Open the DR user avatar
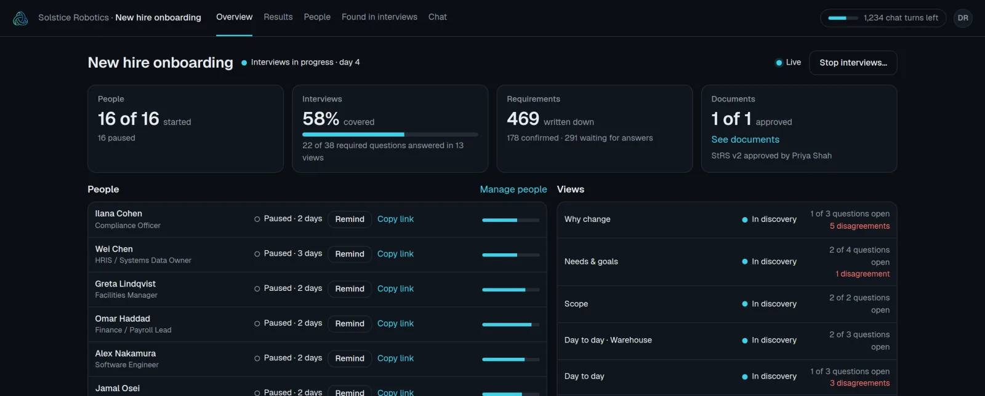The image size is (985, 396). [963, 18]
